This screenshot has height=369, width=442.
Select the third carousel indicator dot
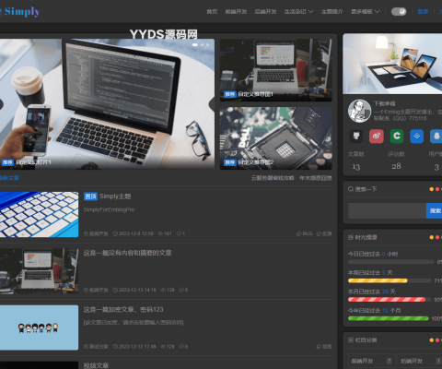click(208, 45)
